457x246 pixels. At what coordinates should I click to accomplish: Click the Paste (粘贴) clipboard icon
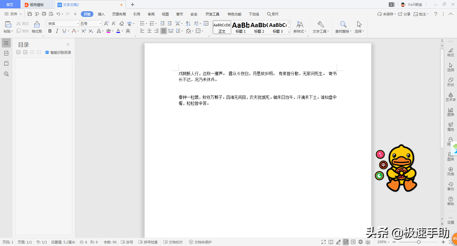coord(8,24)
